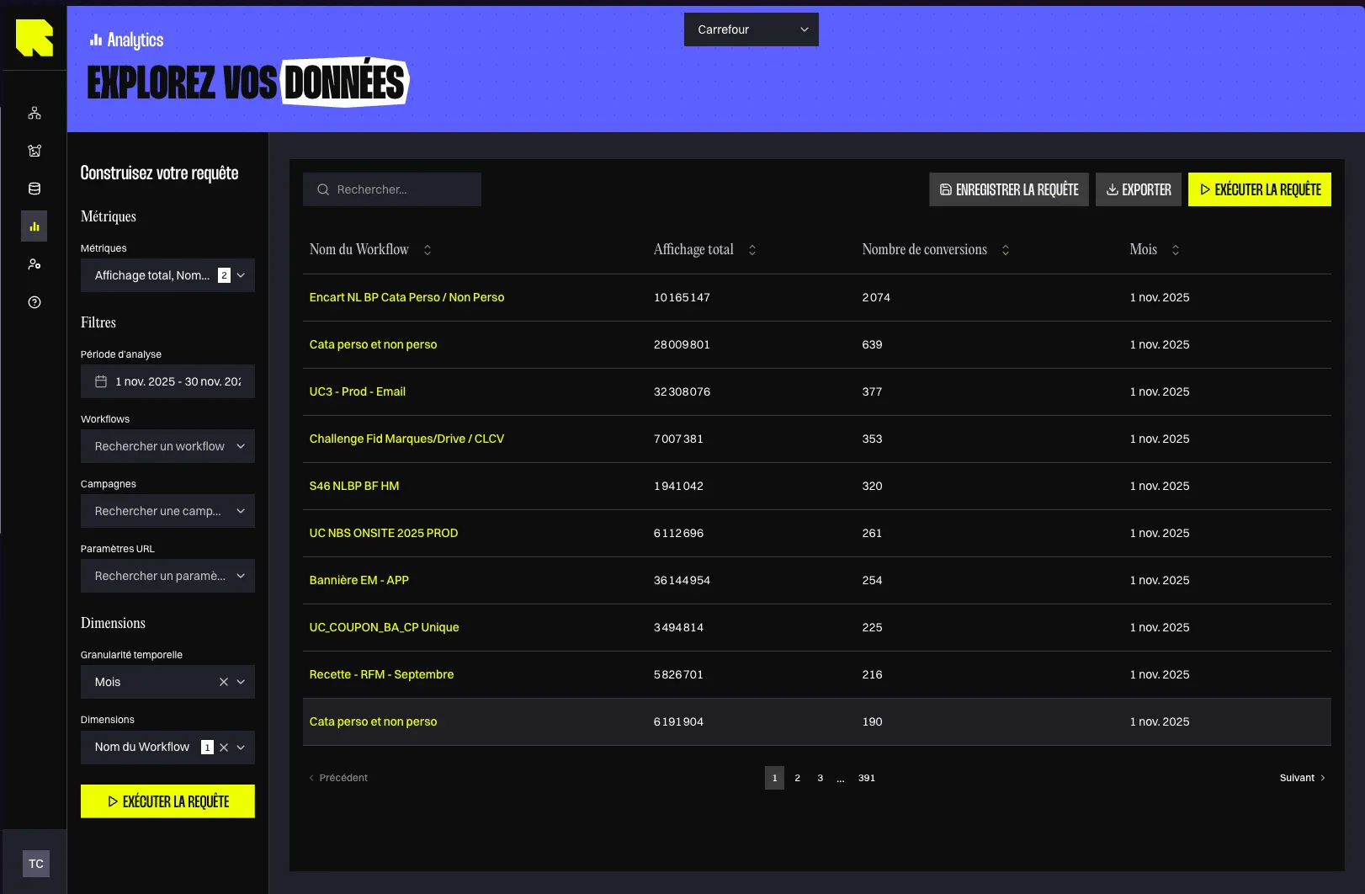The height and width of the screenshot is (894, 1365).
Task: Open UC NBS ONSITE 2025 PROD workflow
Action: (384, 533)
